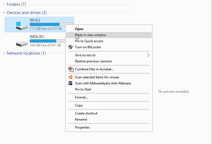Click the BitLocker shield icon

click(x=71, y=47)
